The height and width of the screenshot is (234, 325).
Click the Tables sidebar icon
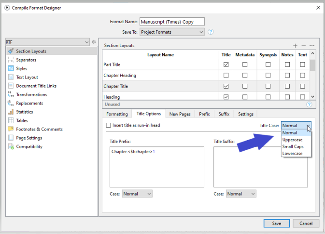pos(11,120)
